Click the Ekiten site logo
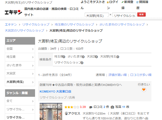 coord(13,12)
